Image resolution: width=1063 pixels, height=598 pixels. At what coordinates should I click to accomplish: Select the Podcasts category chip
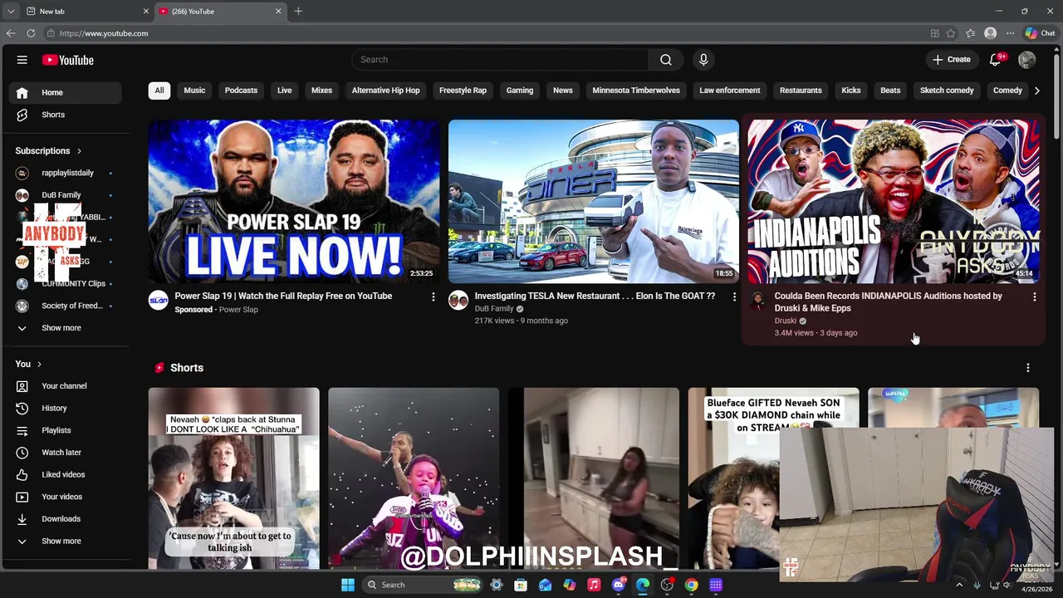[x=241, y=91]
